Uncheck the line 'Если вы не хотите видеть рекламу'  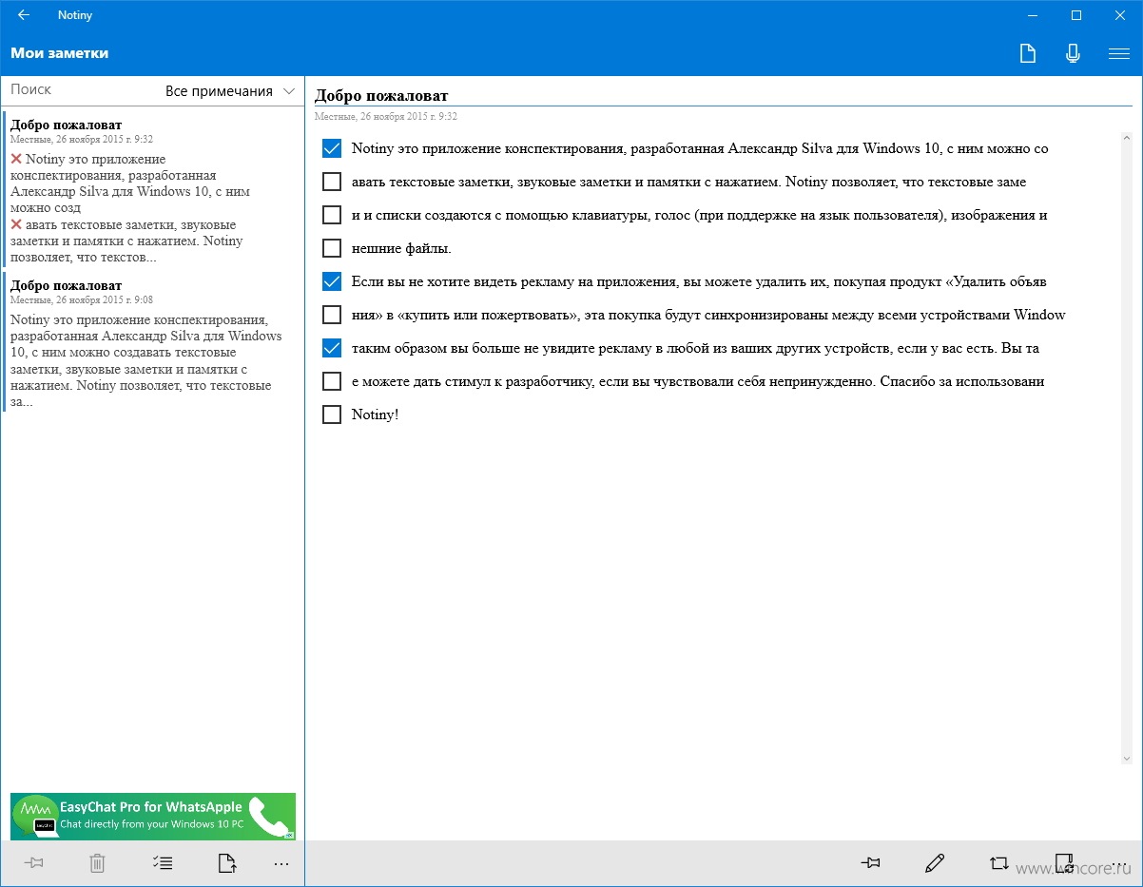point(332,281)
